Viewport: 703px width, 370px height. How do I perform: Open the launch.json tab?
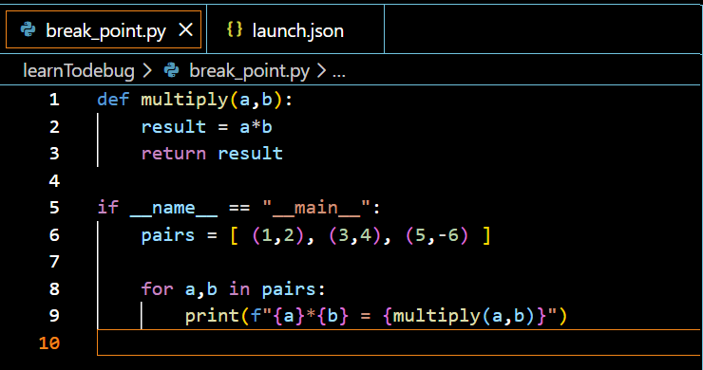coord(295,29)
